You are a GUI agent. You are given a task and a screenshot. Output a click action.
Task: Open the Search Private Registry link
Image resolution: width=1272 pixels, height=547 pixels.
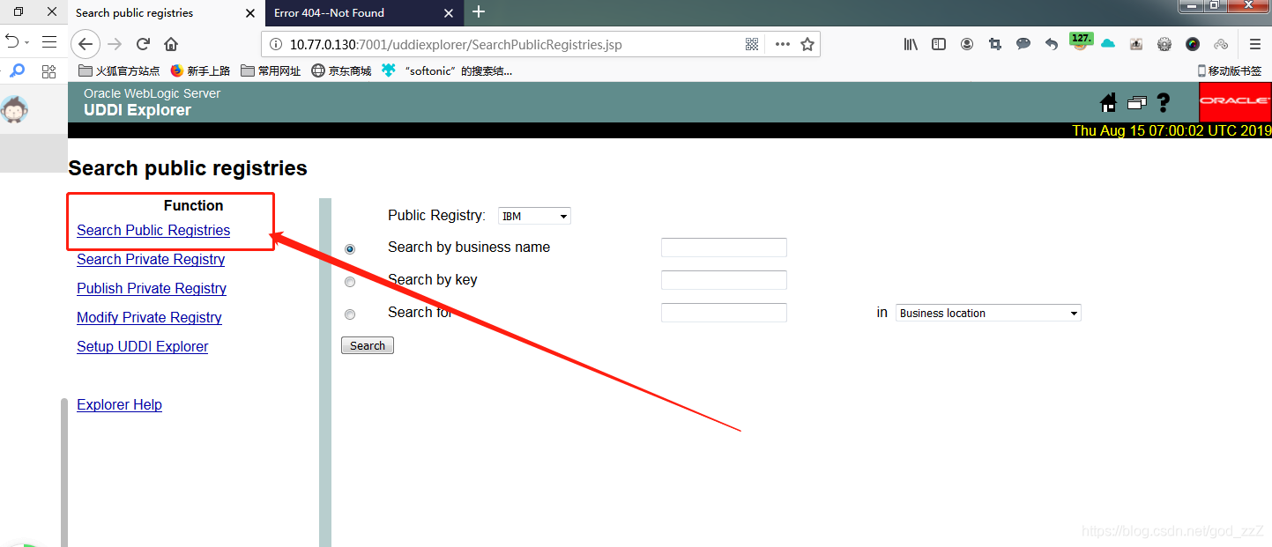pos(151,259)
